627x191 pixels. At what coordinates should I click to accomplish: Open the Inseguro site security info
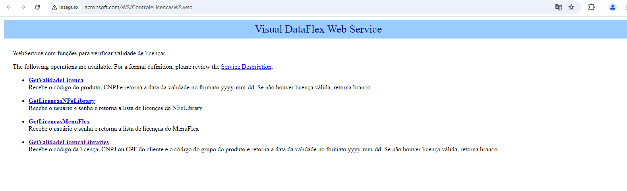click(x=65, y=7)
